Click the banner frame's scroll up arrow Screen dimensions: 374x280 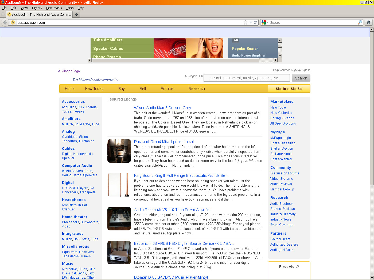280,41
